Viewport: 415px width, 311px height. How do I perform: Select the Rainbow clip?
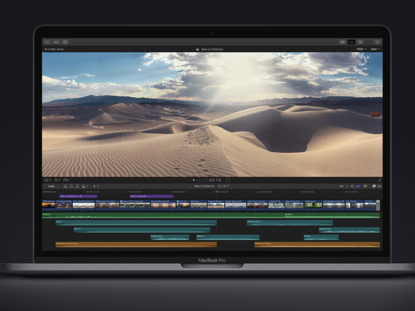pyautogui.click(x=198, y=205)
